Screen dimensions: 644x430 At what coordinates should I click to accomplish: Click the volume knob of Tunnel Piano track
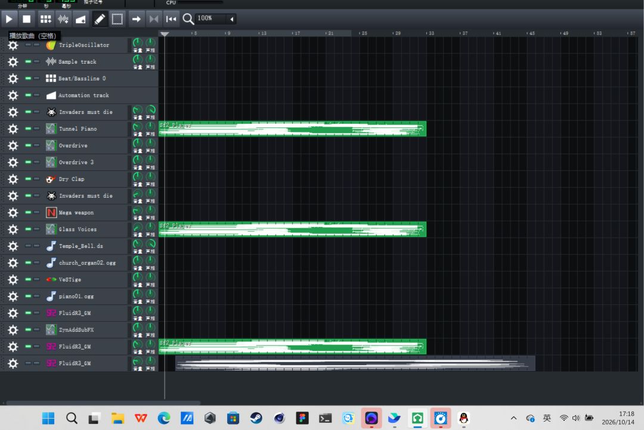coord(138,127)
